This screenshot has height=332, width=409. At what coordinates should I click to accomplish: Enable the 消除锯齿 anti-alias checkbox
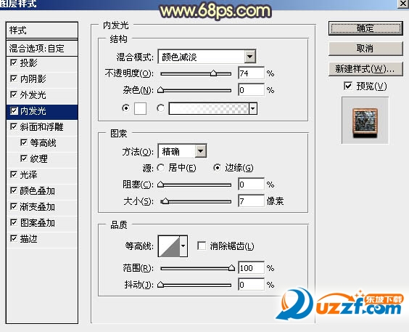click(202, 246)
